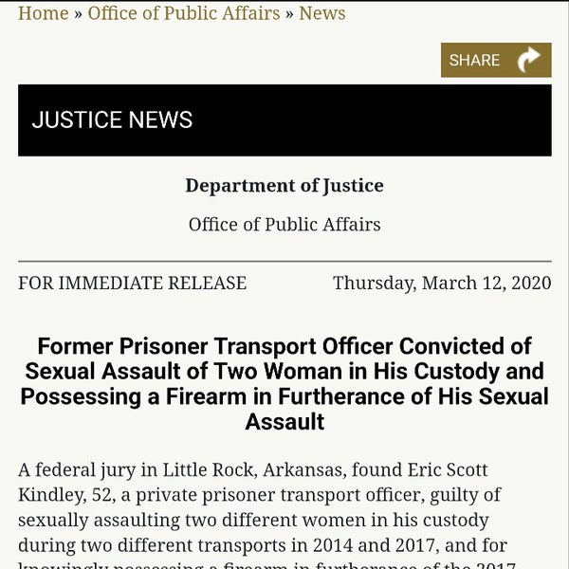Image resolution: width=569 pixels, height=569 pixels.
Task: Click the JUSTICE NEWS black banner
Action: (284, 120)
